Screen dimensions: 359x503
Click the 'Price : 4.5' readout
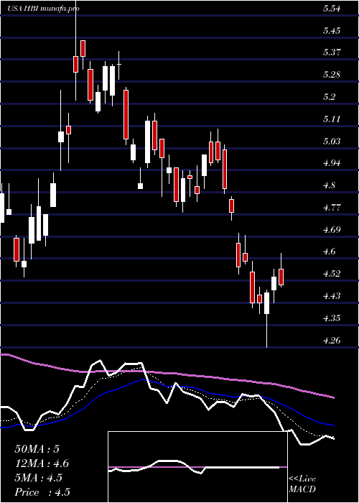coord(42,492)
